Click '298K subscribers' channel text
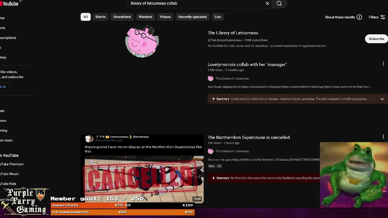The width and height of the screenshot is (388, 218). click(x=256, y=40)
